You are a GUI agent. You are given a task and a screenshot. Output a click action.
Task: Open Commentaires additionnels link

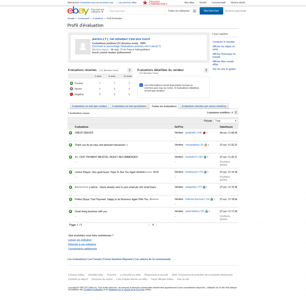[82, 249]
